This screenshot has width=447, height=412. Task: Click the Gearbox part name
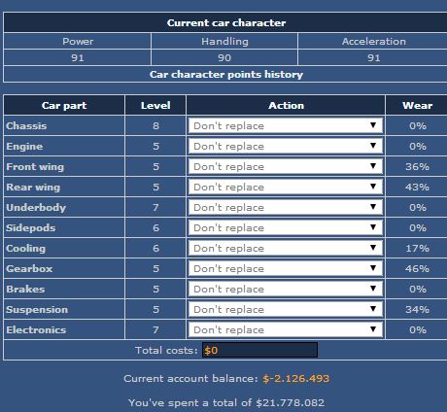(29, 268)
